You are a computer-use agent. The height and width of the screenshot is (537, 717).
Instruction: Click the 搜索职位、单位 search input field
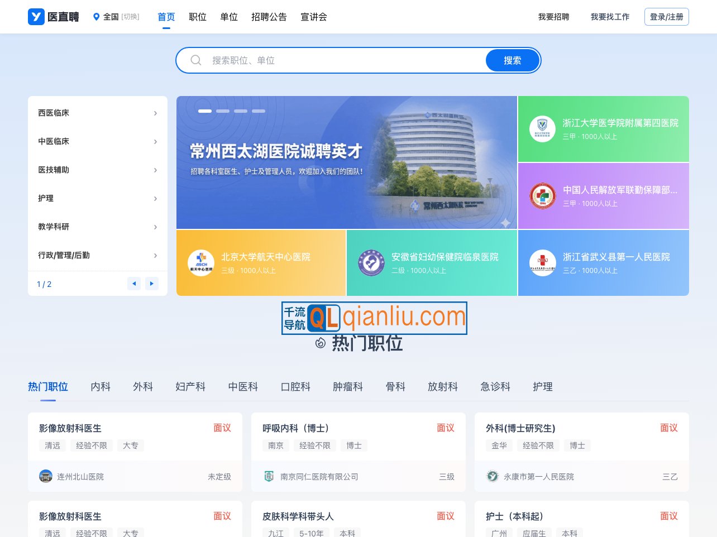(x=335, y=60)
